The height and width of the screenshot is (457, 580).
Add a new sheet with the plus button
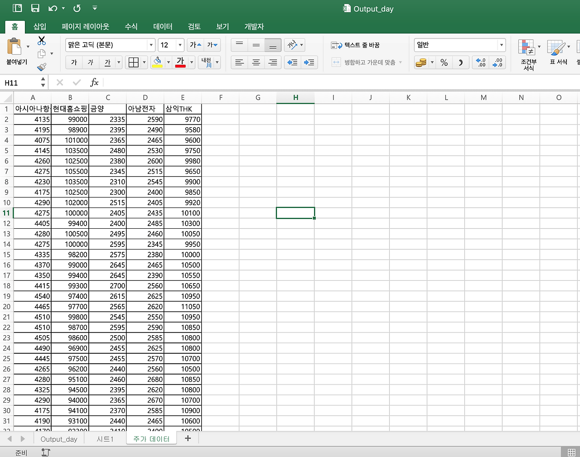pos(188,438)
